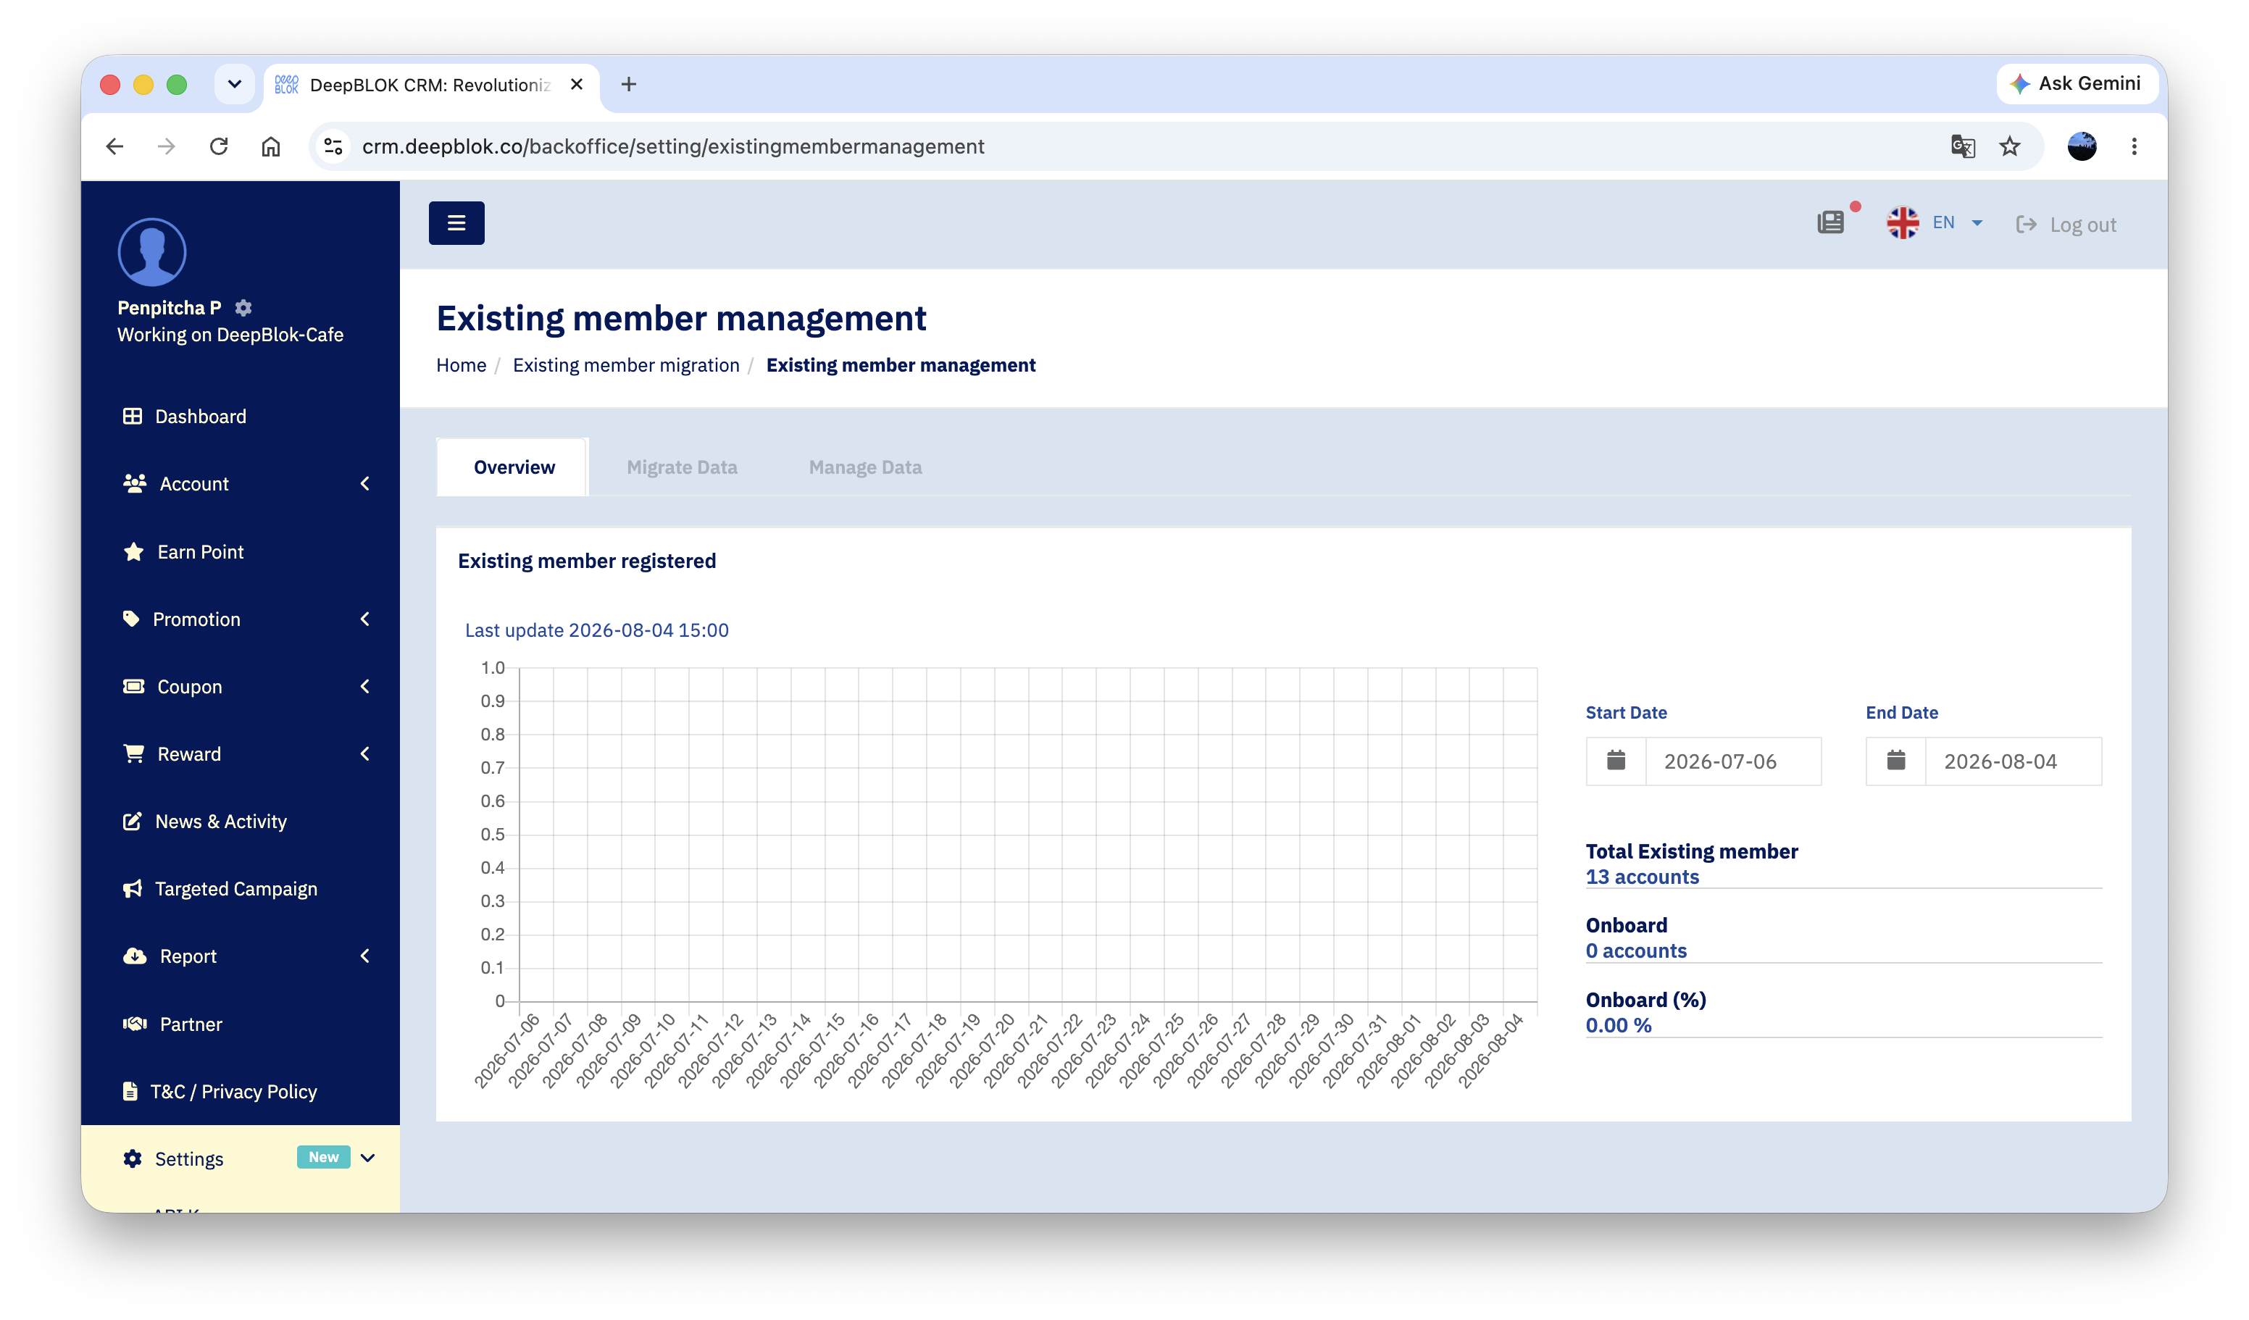The width and height of the screenshot is (2249, 1320).
Task: Click the gear icon beside Penpitcha P
Action: tap(243, 308)
